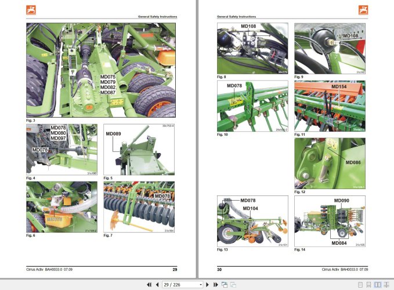Go to the previous page

pos(157,285)
